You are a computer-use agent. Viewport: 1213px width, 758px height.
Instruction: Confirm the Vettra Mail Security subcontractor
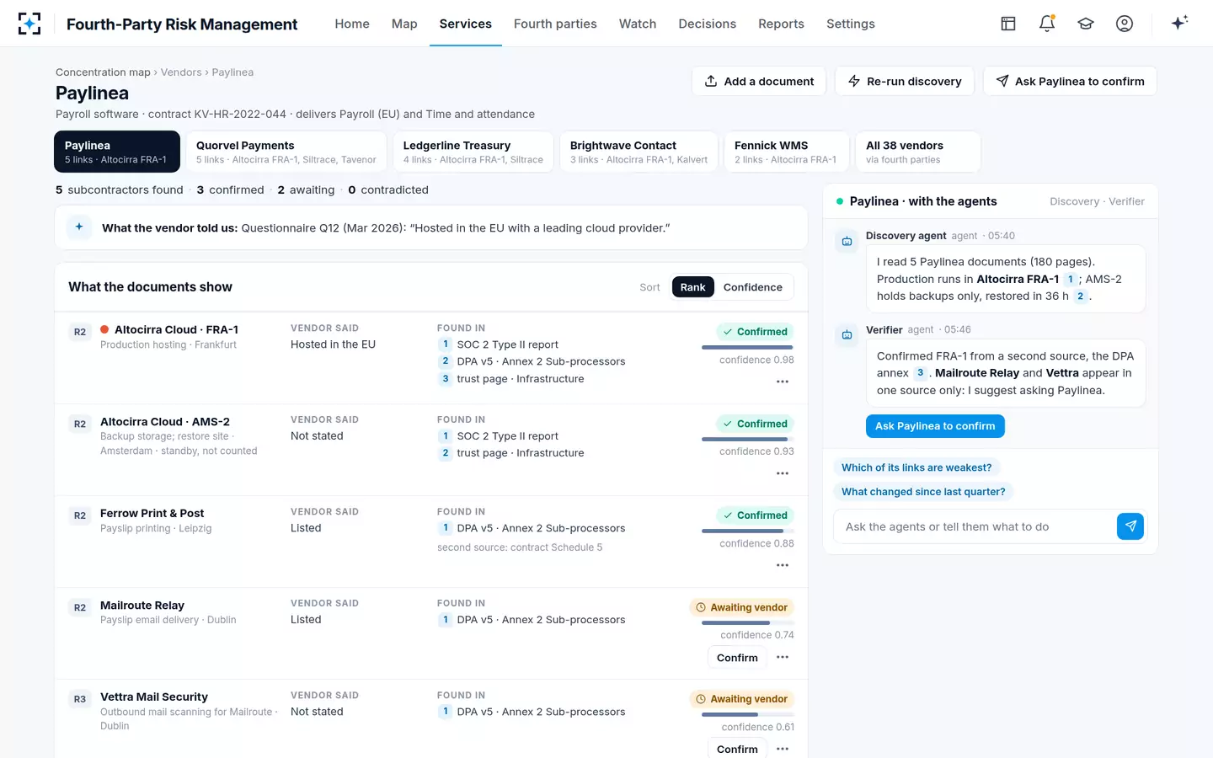pyautogui.click(x=737, y=749)
